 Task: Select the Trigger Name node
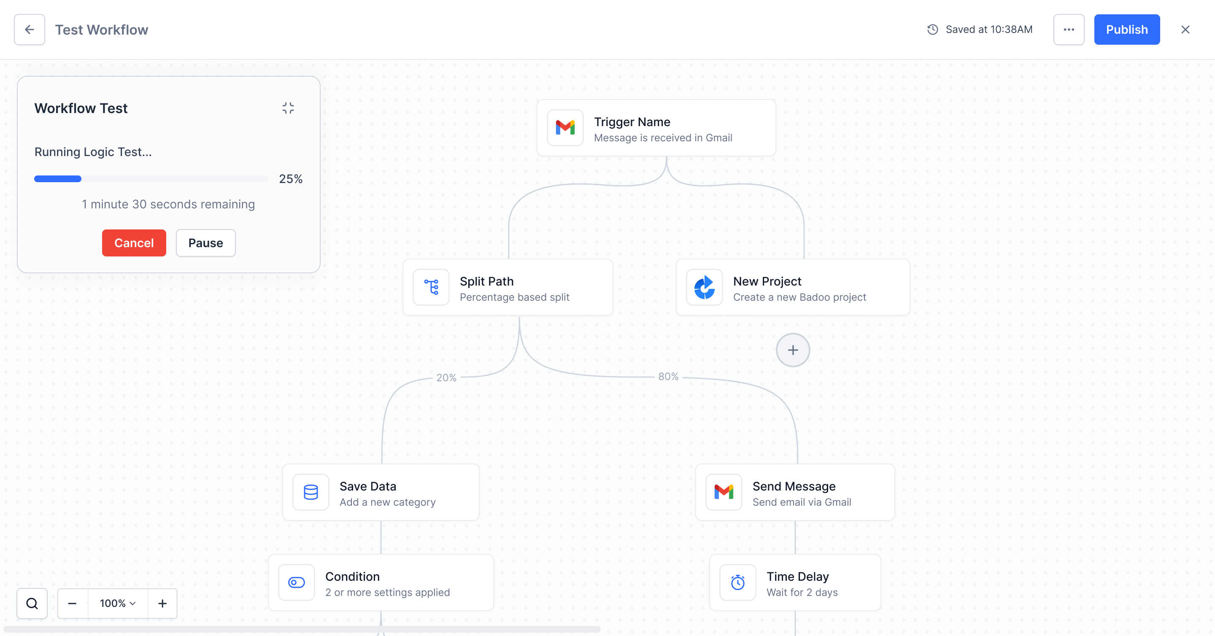tap(656, 128)
